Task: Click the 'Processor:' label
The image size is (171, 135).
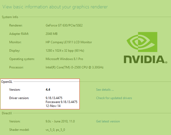Action: coord(16,67)
